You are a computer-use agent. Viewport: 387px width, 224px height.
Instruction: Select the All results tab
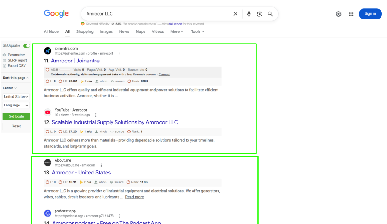point(68,31)
